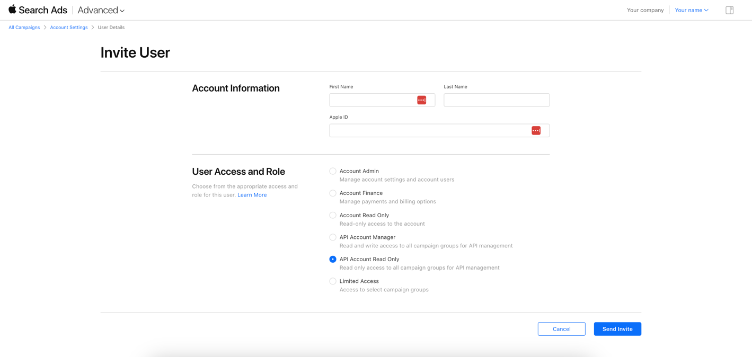Click the Search Ads title text
The height and width of the screenshot is (357, 752).
[x=43, y=10]
